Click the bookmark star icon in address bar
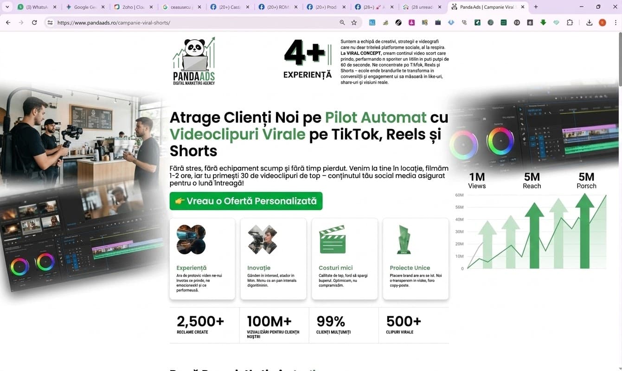 coord(354,23)
